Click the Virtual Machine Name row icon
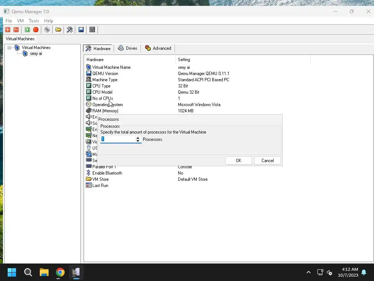The image size is (374, 281). pos(88,67)
